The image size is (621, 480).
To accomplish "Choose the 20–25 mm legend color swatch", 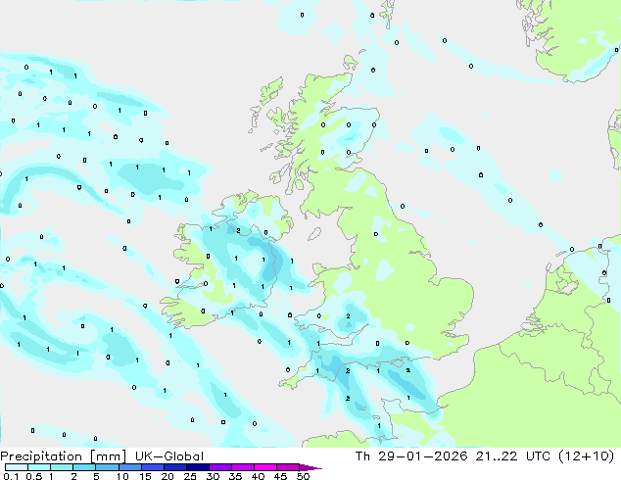I will coord(174,467).
